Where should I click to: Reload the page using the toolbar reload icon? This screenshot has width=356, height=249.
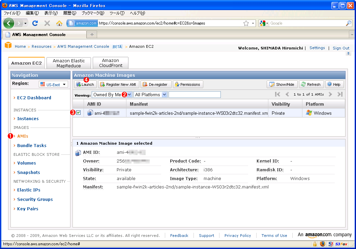tap(35, 23)
